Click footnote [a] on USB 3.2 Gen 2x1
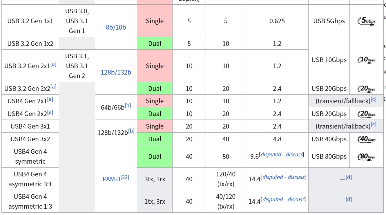 click(53, 64)
